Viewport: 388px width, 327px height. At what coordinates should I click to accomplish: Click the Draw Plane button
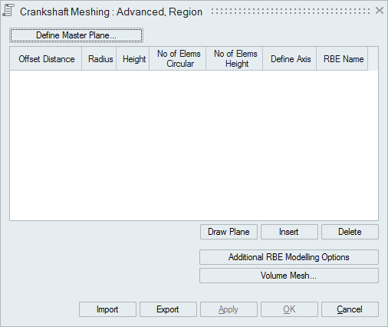[229, 232]
